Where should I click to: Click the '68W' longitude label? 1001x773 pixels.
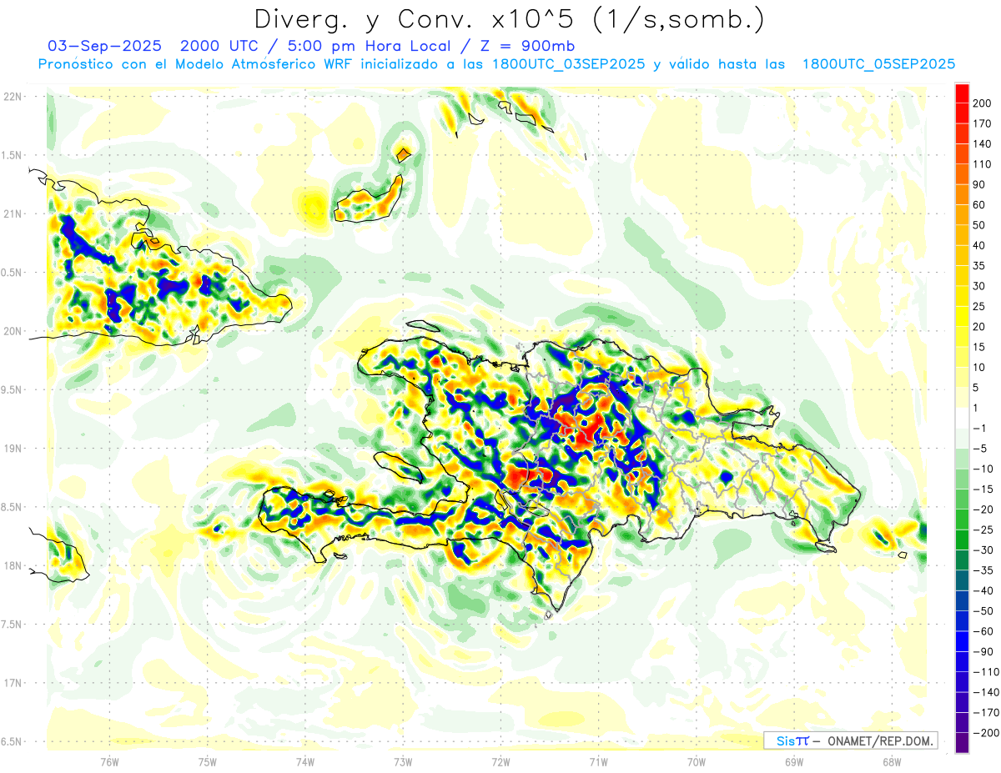(x=892, y=762)
